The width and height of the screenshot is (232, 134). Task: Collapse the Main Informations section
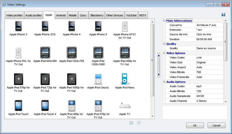pyautogui.click(x=164, y=21)
